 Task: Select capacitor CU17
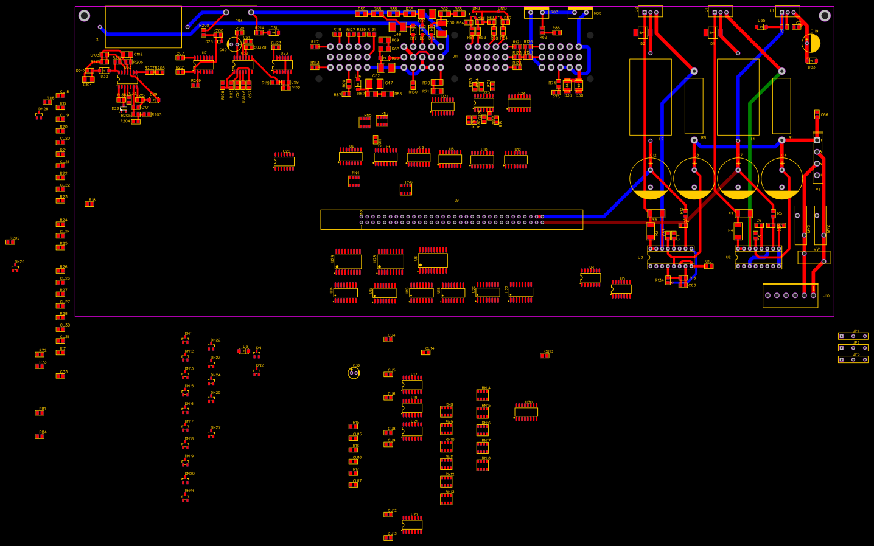(354, 485)
